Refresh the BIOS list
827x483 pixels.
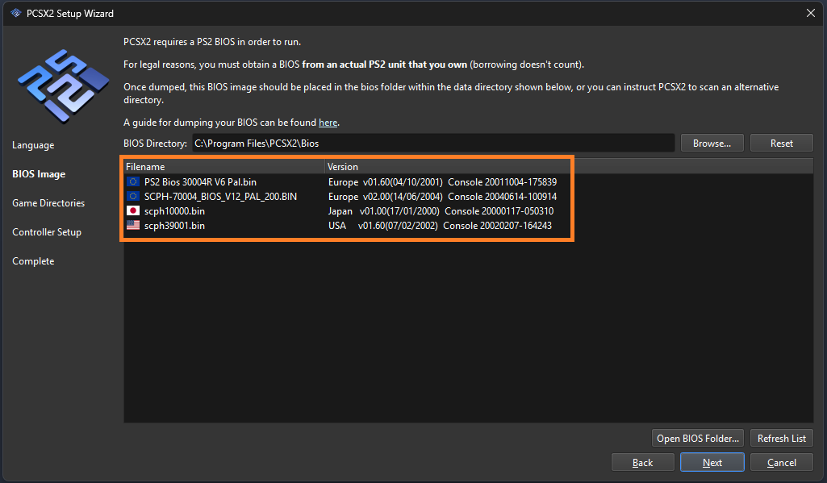[782, 438]
